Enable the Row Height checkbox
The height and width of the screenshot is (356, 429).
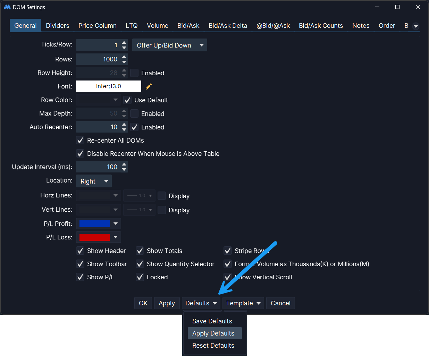134,73
